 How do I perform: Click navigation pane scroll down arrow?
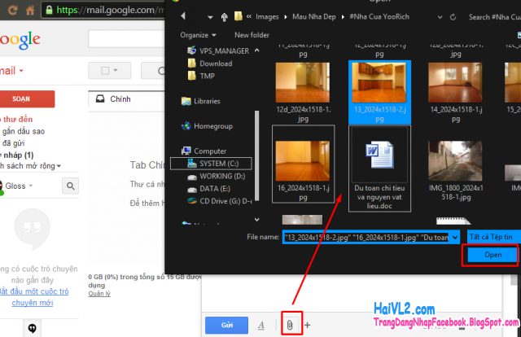[x=257, y=219]
